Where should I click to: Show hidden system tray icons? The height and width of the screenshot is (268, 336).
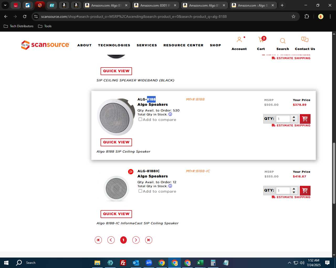(289, 263)
